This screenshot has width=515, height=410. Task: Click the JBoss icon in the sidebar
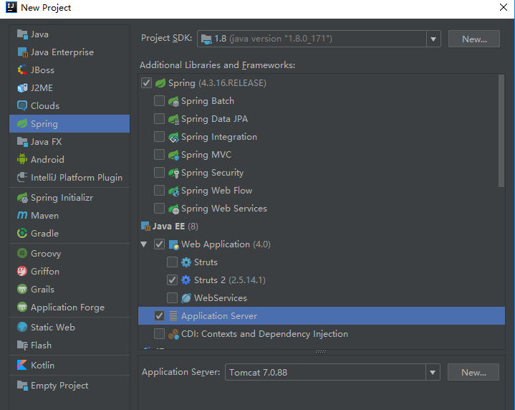(x=21, y=70)
